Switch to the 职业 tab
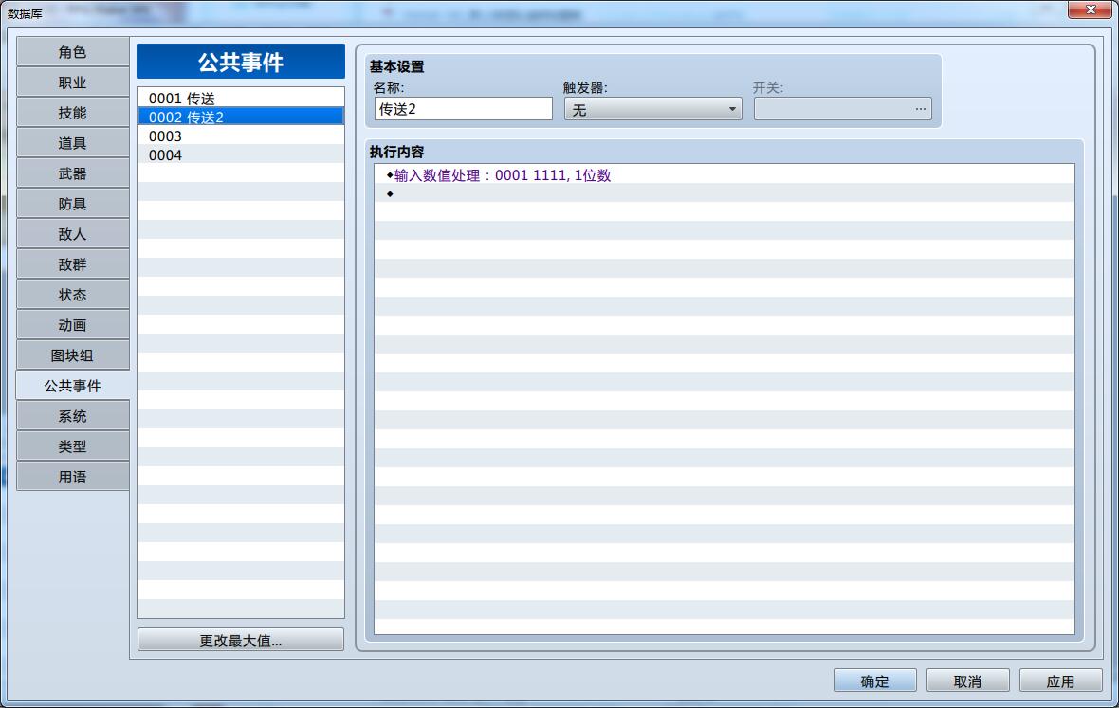 coord(72,82)
